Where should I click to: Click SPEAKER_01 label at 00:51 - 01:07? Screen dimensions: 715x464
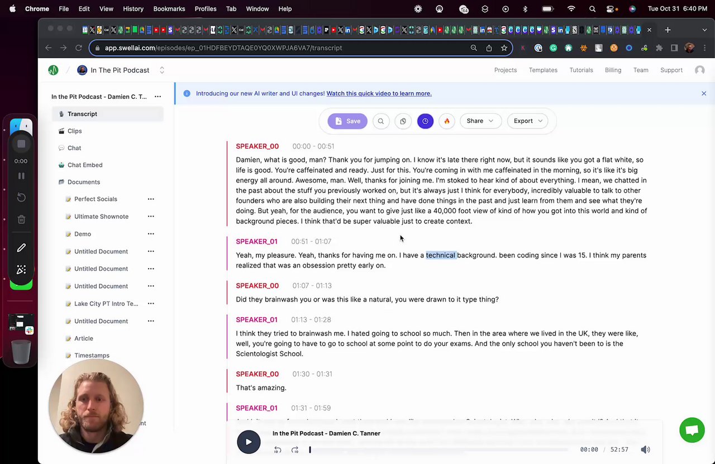pyautogui.click(x=256, y=242)
